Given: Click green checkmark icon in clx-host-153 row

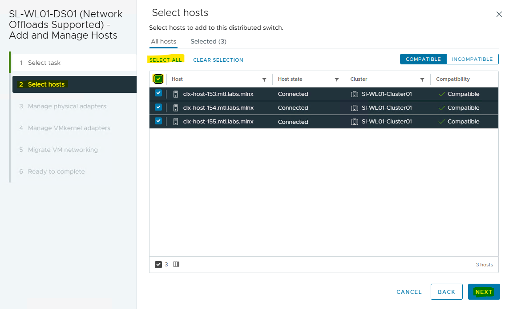Looking at the screenshot, I should click(x=441, y=94).
